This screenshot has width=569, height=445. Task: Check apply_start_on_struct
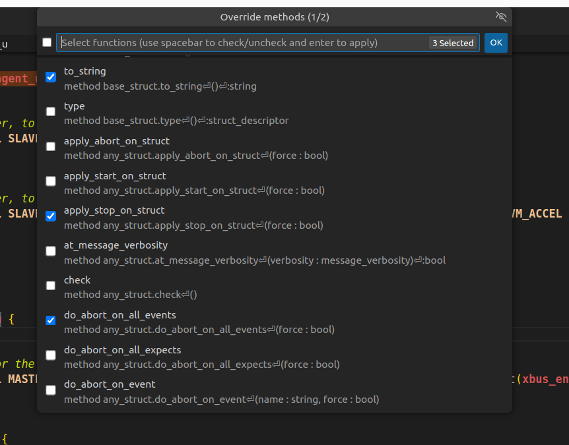click(51, 181)
